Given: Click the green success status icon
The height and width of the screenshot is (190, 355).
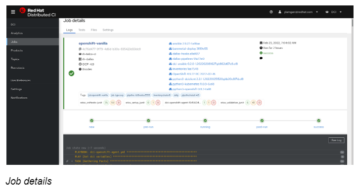Looking at the screenshot, I should tap(261, 53).
